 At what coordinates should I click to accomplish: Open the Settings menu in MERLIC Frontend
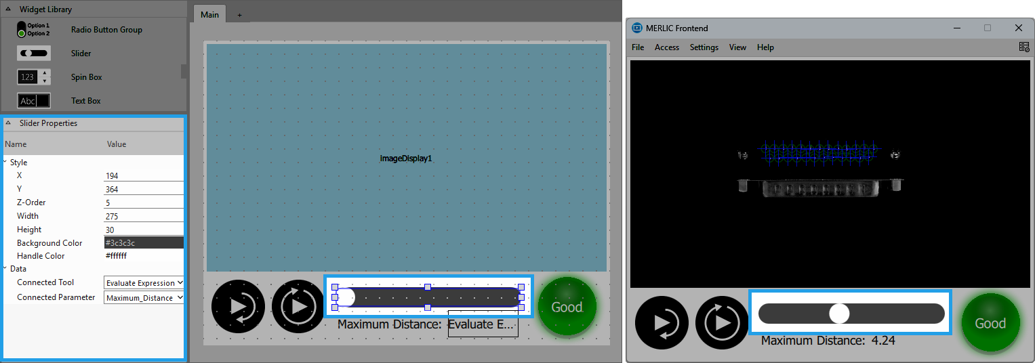click(704, 47)
